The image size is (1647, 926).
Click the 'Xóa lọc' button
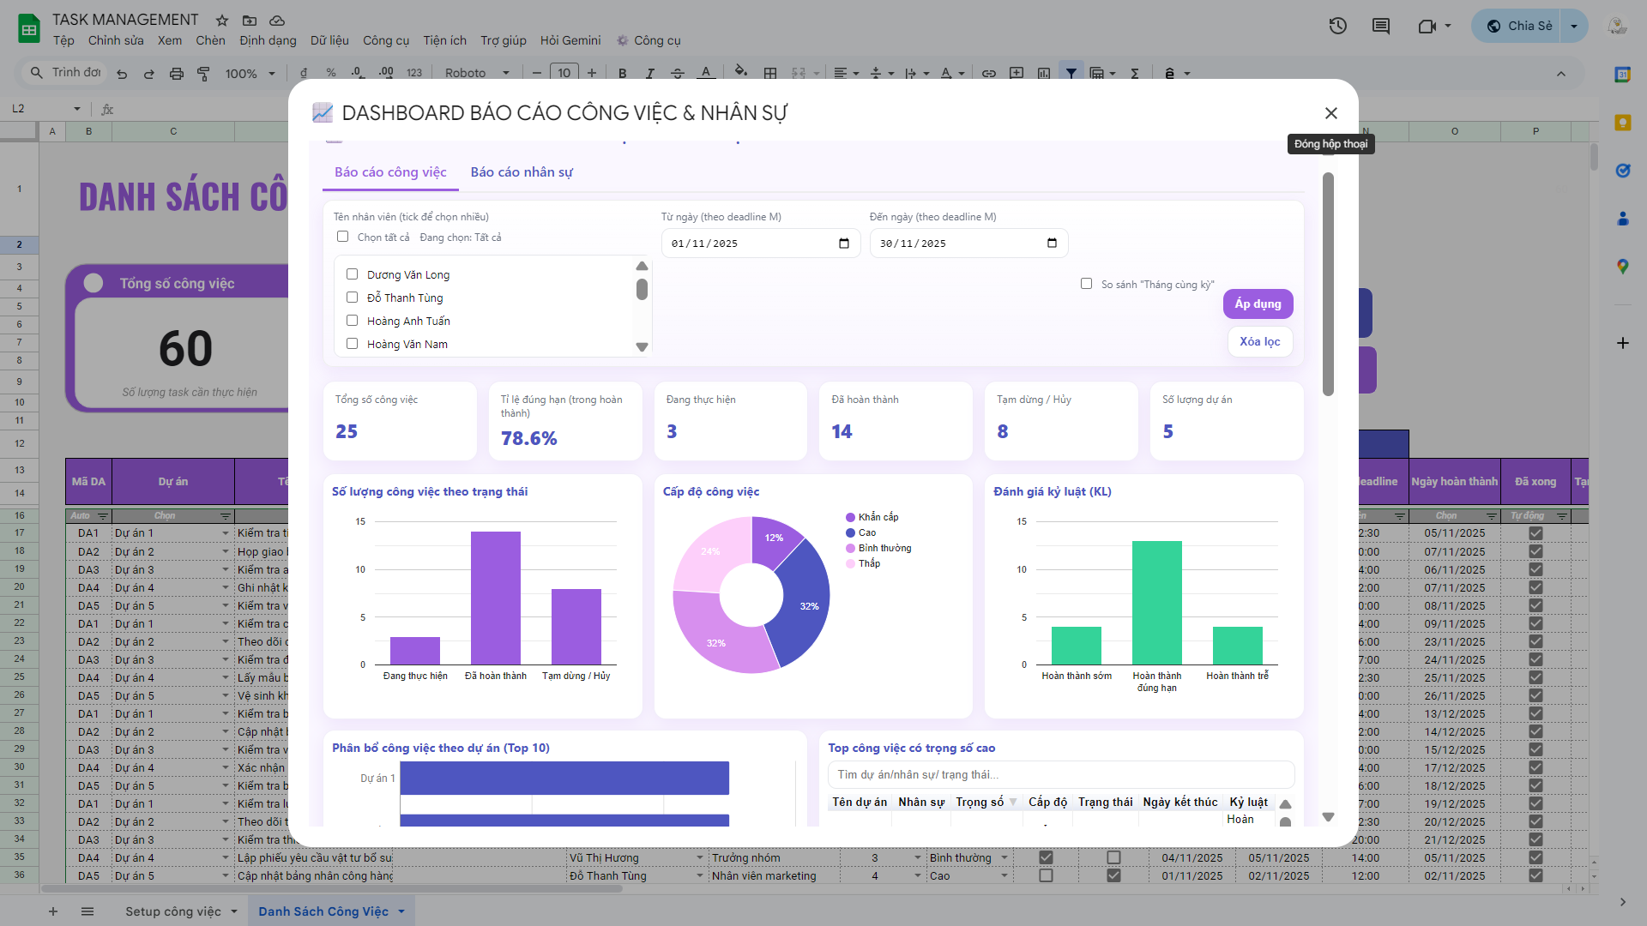click(1259, 341)
